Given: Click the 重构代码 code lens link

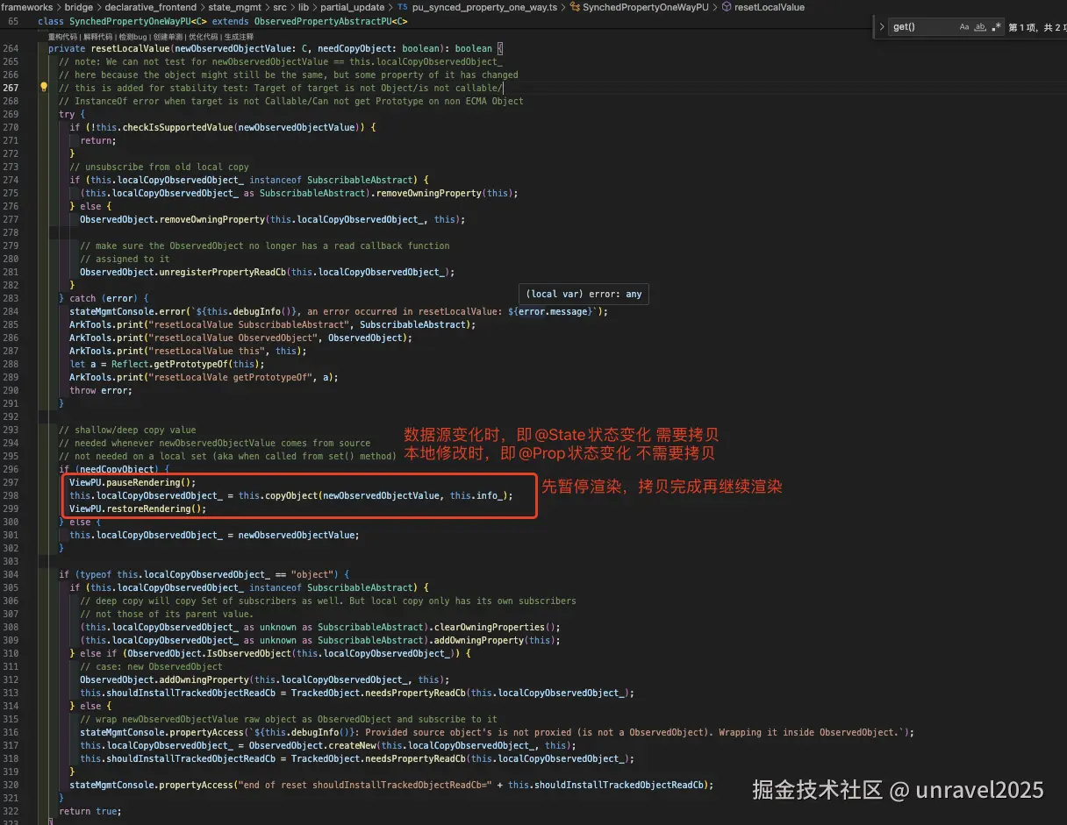Looking at the screenshot, I should tap(62, 37).
